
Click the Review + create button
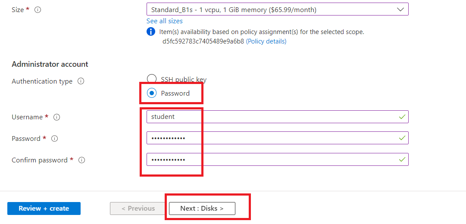(x=44, y=208)
